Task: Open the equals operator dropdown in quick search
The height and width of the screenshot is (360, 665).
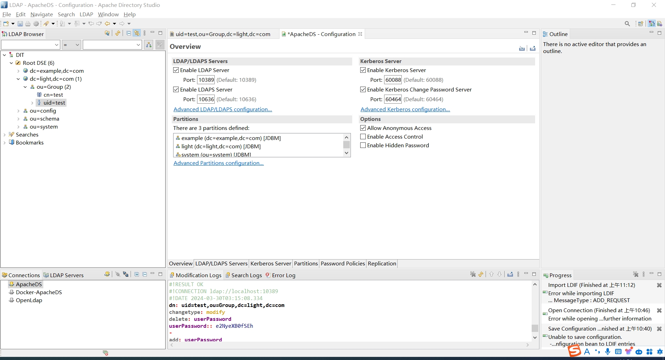Action: click(x=71, y=45)
